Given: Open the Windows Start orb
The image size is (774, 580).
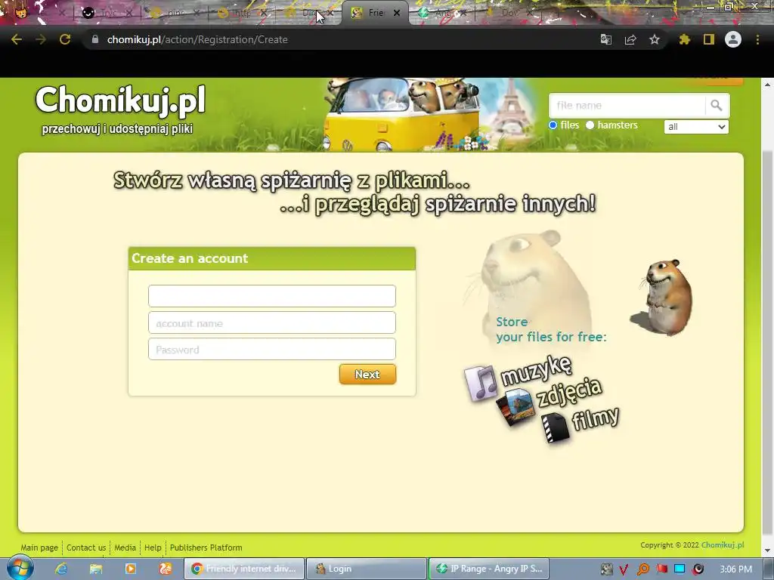Looking at the screenshot, I should coord(20,568).
